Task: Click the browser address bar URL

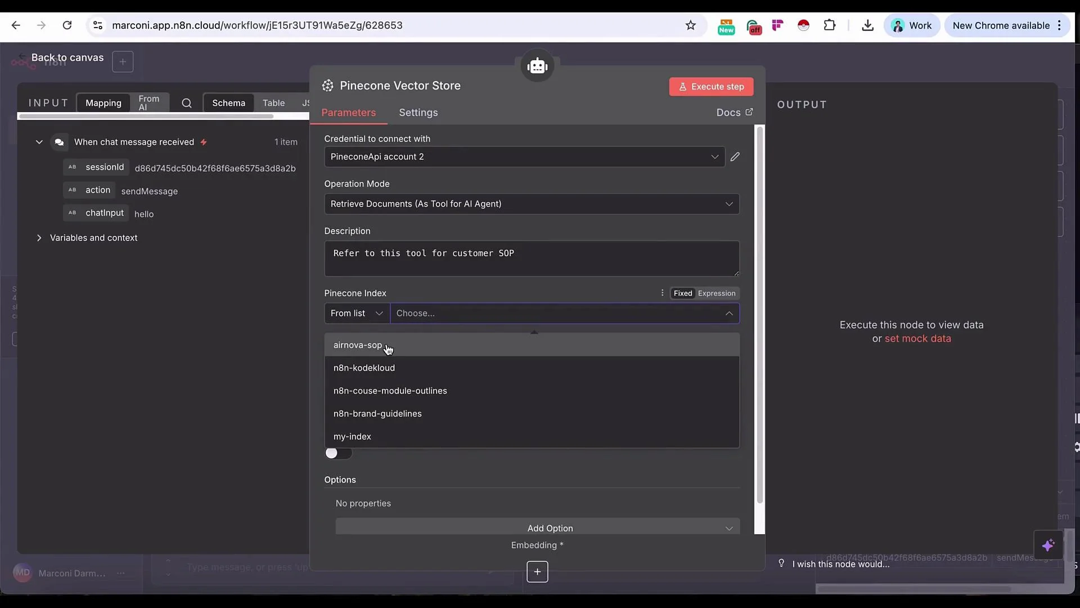Action: (x=257, y=25)
